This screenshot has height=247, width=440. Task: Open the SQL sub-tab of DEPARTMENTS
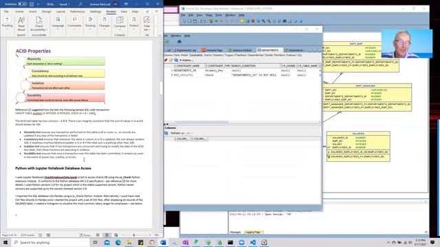tap(300, 55)
